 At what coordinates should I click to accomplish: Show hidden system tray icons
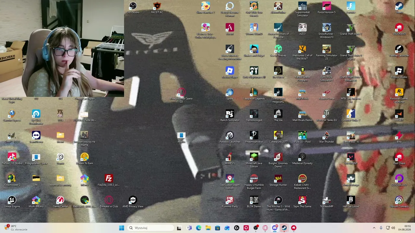(374, 228)
